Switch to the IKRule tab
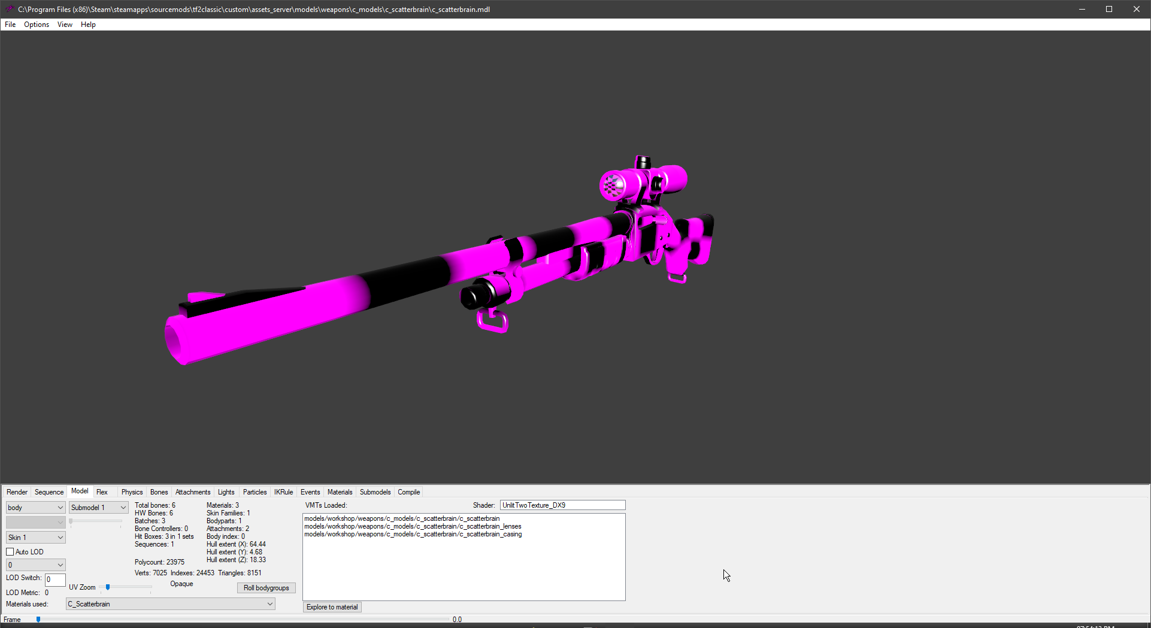Image resolution: width=1151 pixels, height=628 pixels. (284, 492)
